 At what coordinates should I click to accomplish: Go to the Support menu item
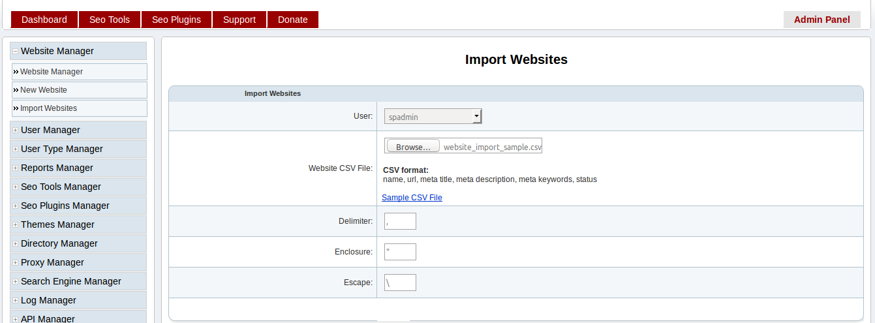coord(239,20)
